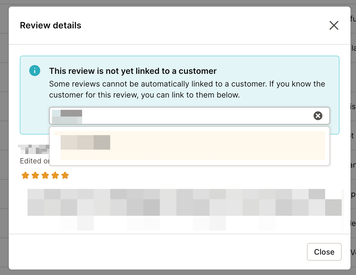356x275 pixels.
Task: Click the info icon in the banner
Action: point(35,71)
